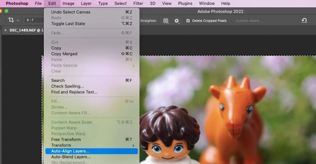Select the Crop tool icon in options bar
The image size is (316, 164).
(11, 20)
